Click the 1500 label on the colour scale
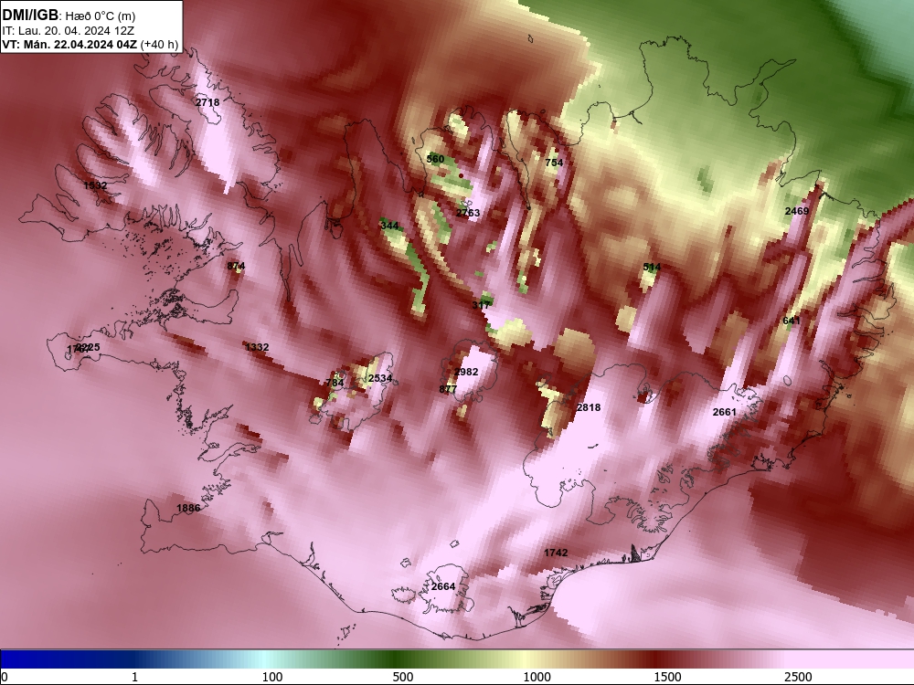This screenshot has width=914, height=685. 667,677
